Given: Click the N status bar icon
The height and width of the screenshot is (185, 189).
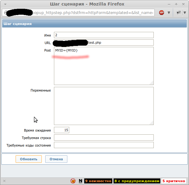Looking at the screenshot, I should click(80, 181).
